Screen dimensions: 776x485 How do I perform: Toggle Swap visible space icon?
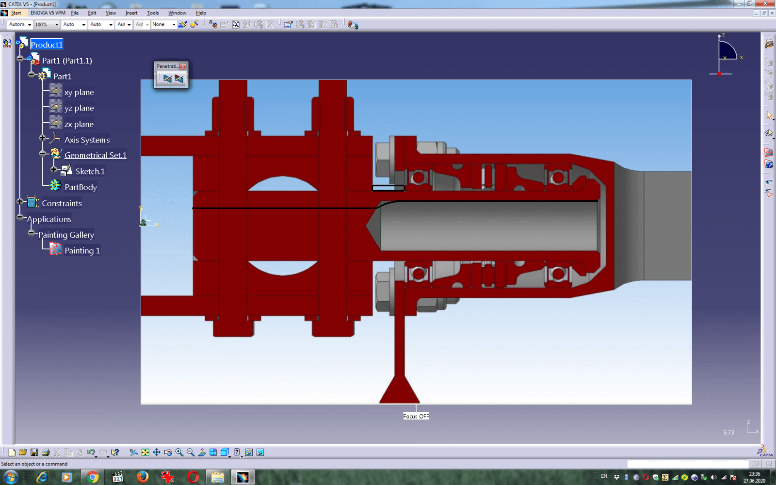coord(260,452)
